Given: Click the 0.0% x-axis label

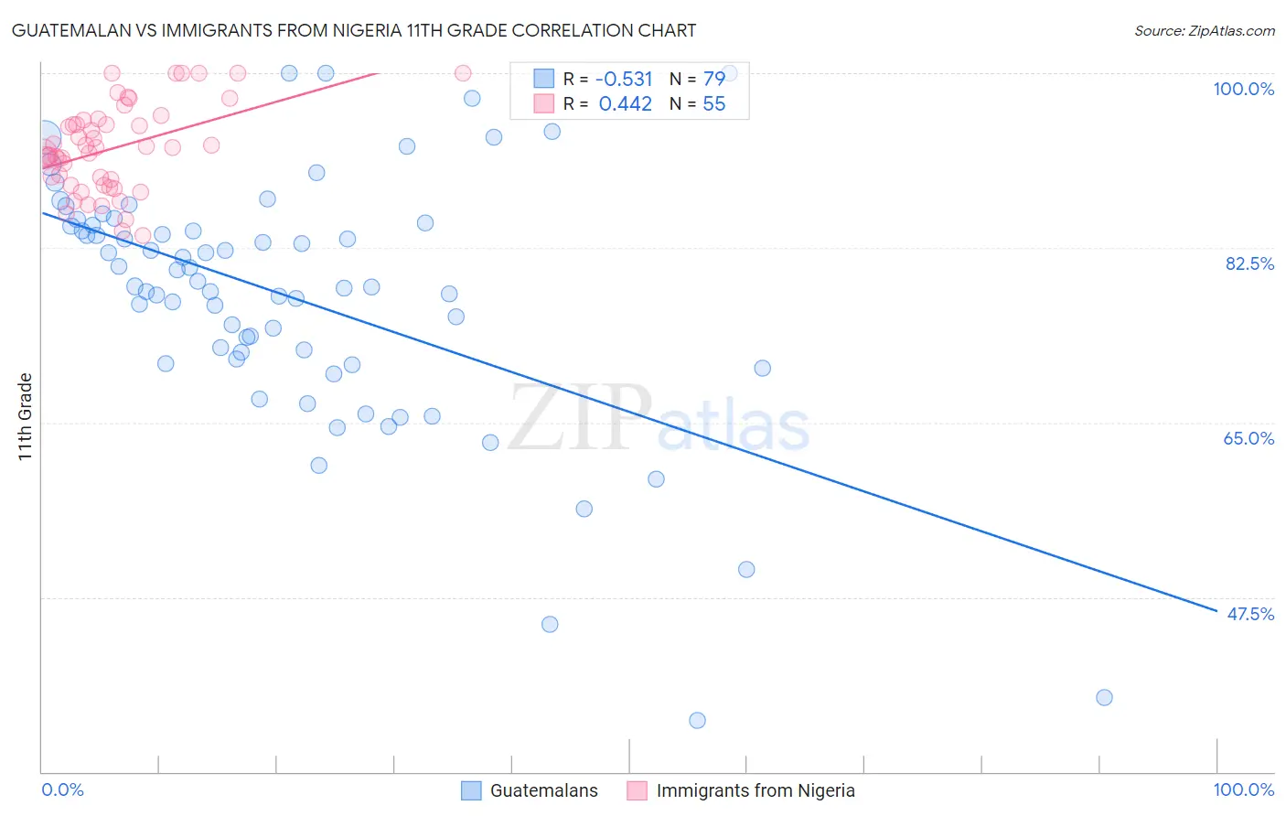Looking at the screenshot, I should (62, 789).
